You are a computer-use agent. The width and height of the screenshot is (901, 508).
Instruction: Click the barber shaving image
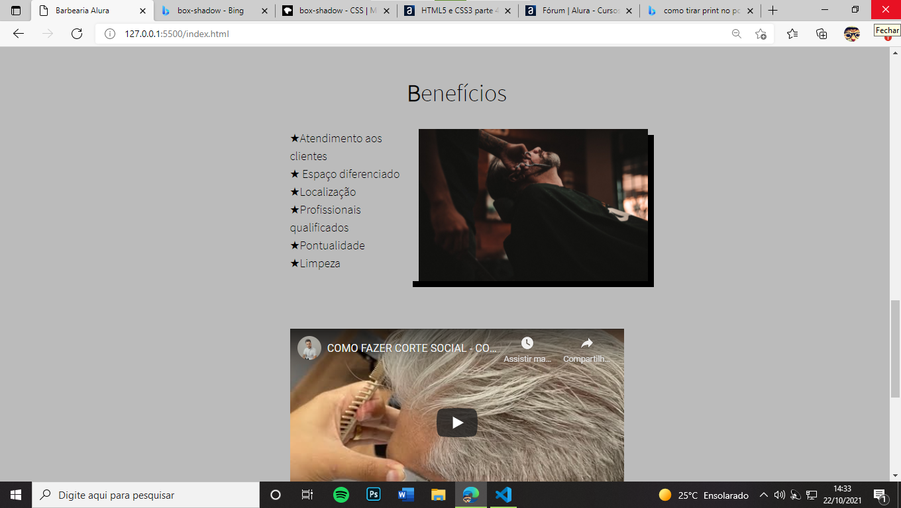pos(533,205)
